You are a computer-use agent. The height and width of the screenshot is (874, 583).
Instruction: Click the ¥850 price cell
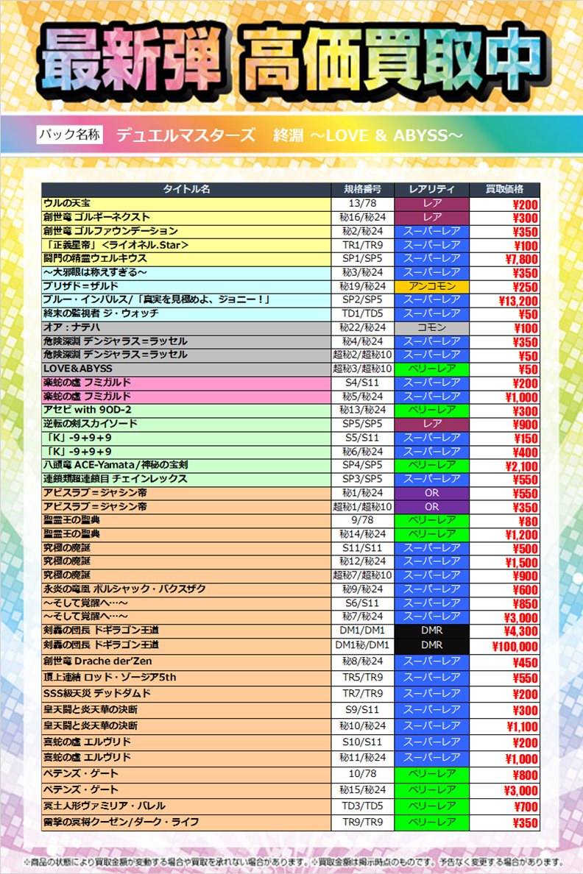(x=504, y=603)
